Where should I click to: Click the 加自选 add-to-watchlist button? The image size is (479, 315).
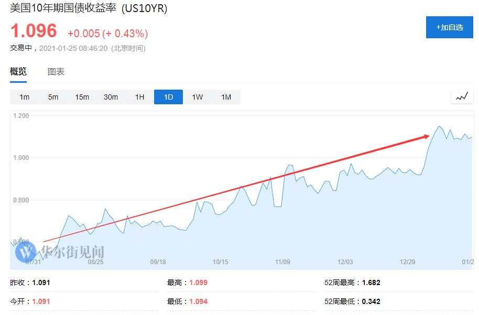pyautogui.click(x=449, y=27)
